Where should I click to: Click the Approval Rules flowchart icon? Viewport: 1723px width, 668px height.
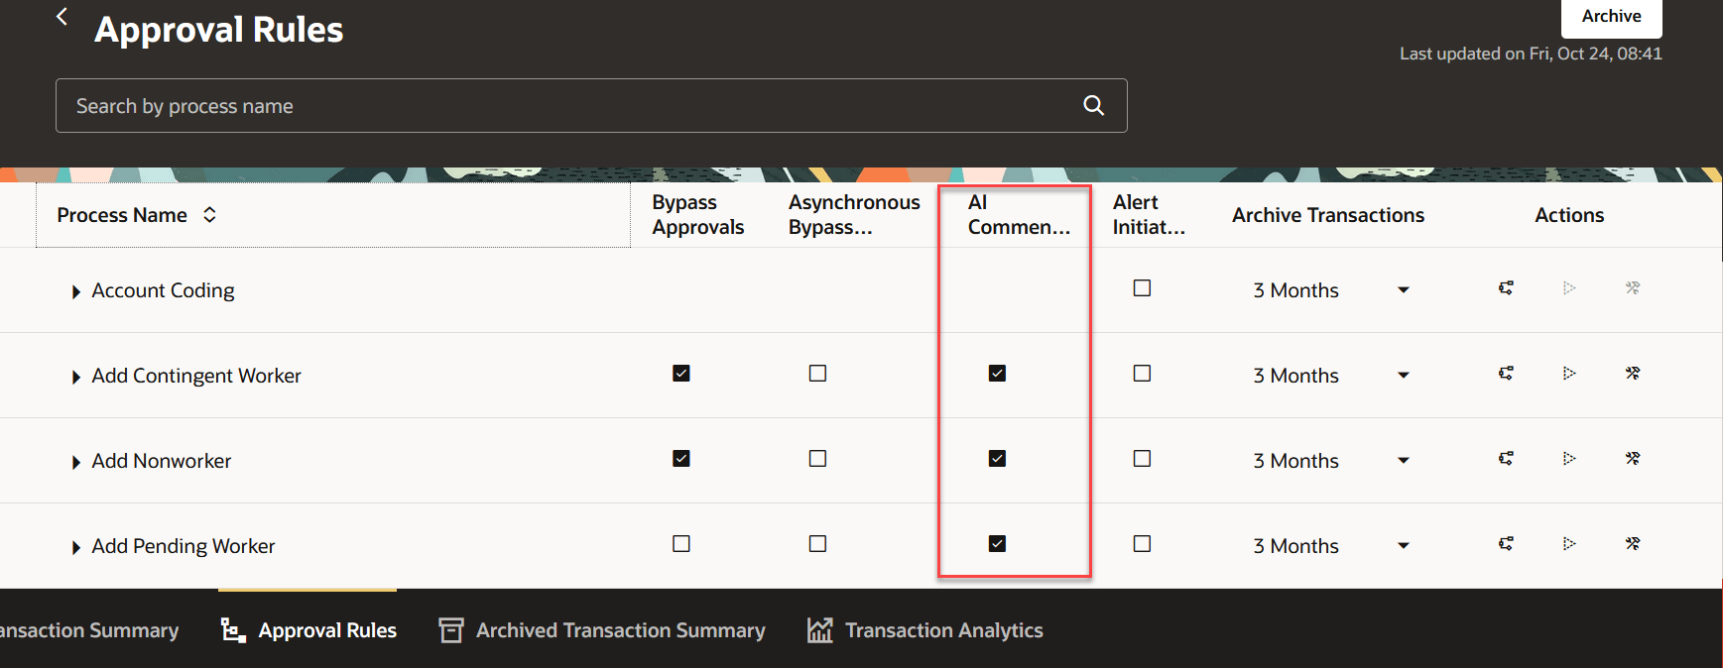231,630
